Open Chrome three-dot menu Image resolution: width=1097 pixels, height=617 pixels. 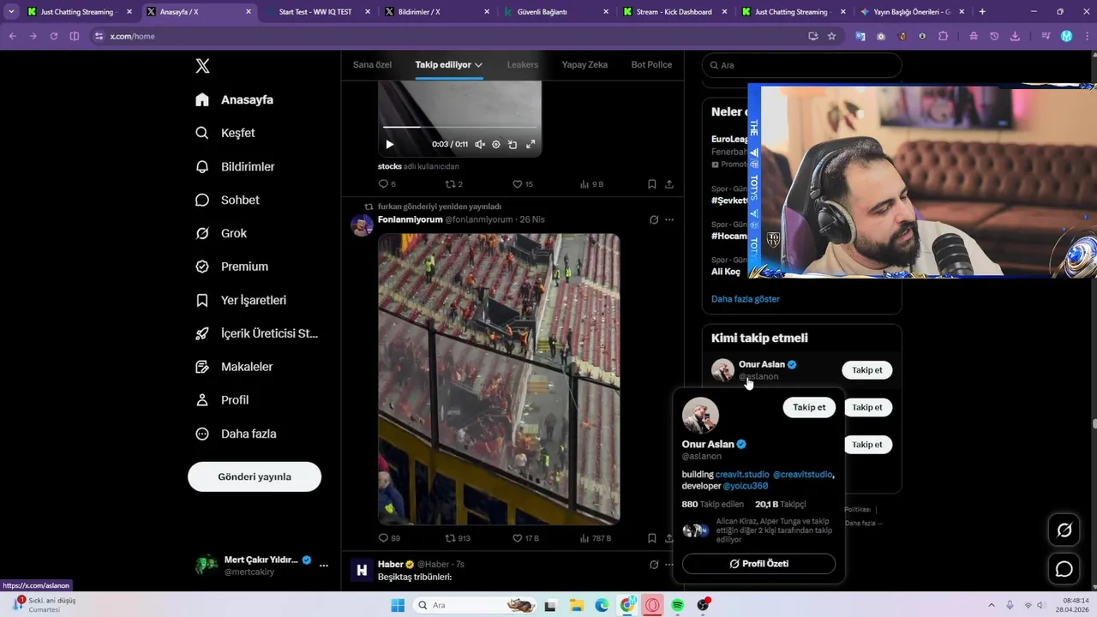click(x=1085, y=36)
